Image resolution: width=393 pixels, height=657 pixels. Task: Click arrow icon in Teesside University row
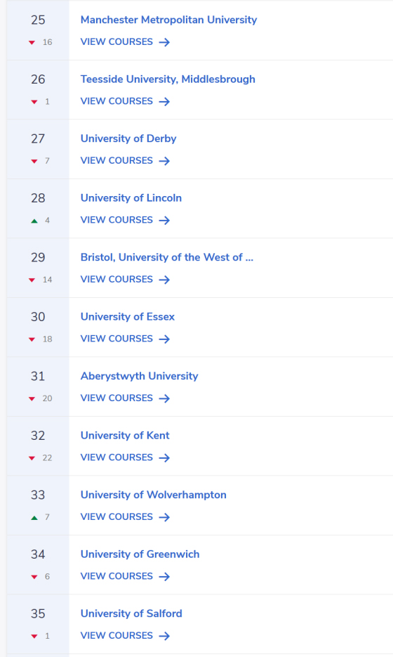pos(164,102)
